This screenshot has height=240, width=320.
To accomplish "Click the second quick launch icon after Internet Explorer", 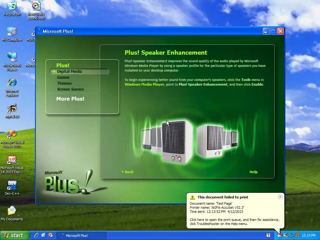I will point(43,235).
